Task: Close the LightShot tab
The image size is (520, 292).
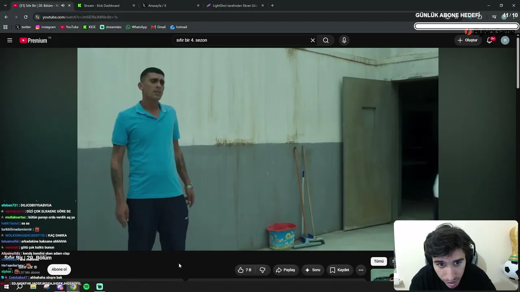Action: pyautogui.click(x=263, y=6)
